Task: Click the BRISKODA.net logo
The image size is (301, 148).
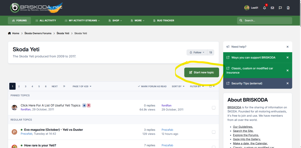Action: pos(36,8)
